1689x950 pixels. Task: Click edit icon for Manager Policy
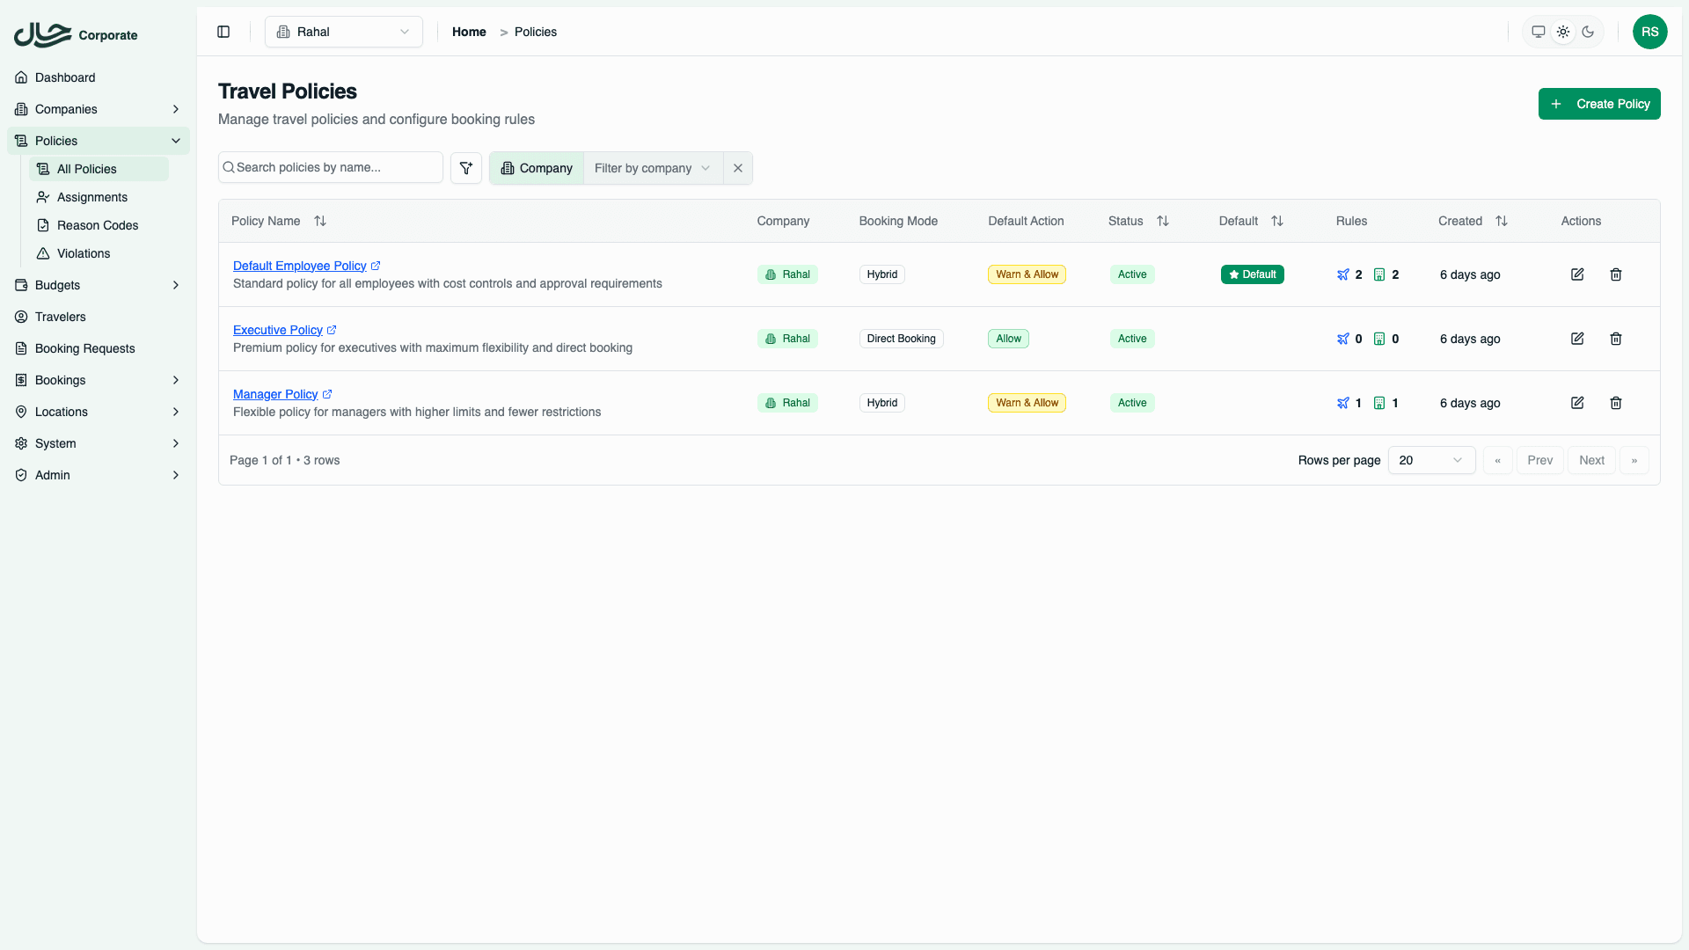1577,403
